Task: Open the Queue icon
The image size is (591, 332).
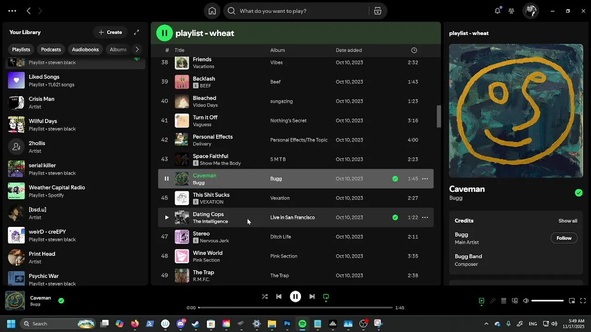Action: pyautogui.click(x=504, y=301)
